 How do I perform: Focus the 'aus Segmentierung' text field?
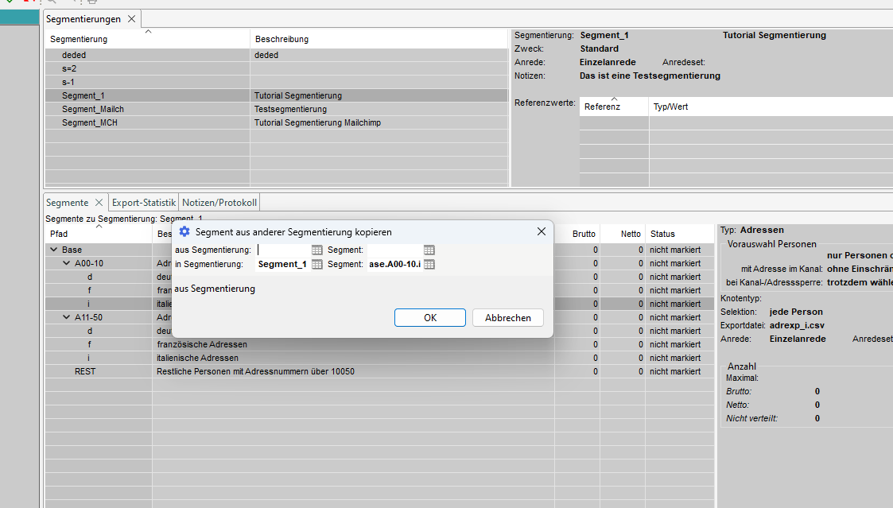[282, 250]
